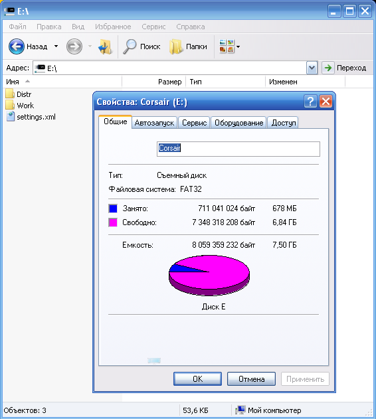Switch to the Доступ tab
The height and width of the screenshot is (419, 376).
coord(284,123)
